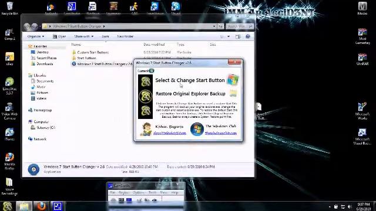This screenshot has width=376, height=211.
Task: Open CamStudio Help menu
Action: [174, 192]
